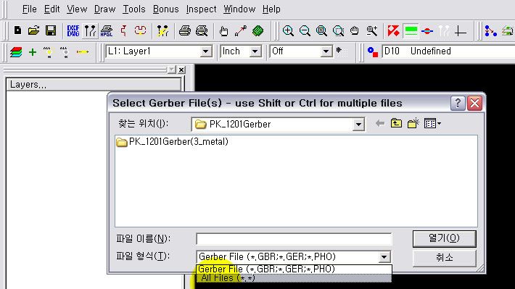Zoom out with the minus magnifier

pyautogui.click(x=305, y=31)
